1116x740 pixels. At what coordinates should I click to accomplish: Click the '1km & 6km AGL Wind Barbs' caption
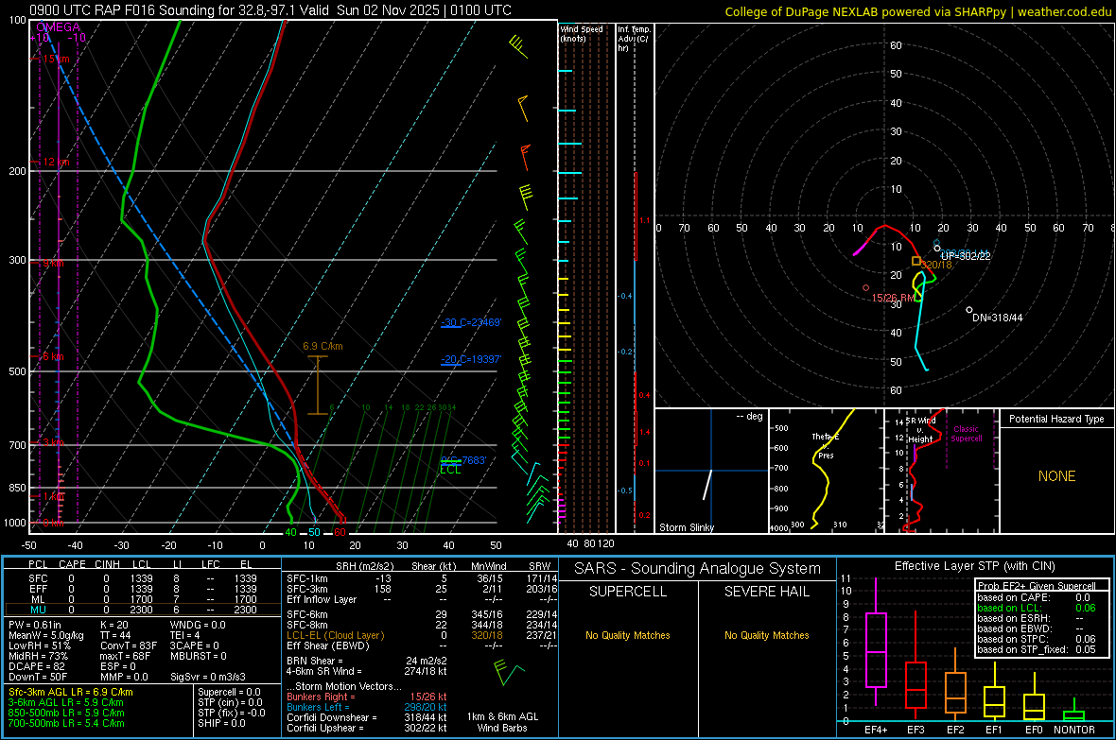(x=502, y=722)
